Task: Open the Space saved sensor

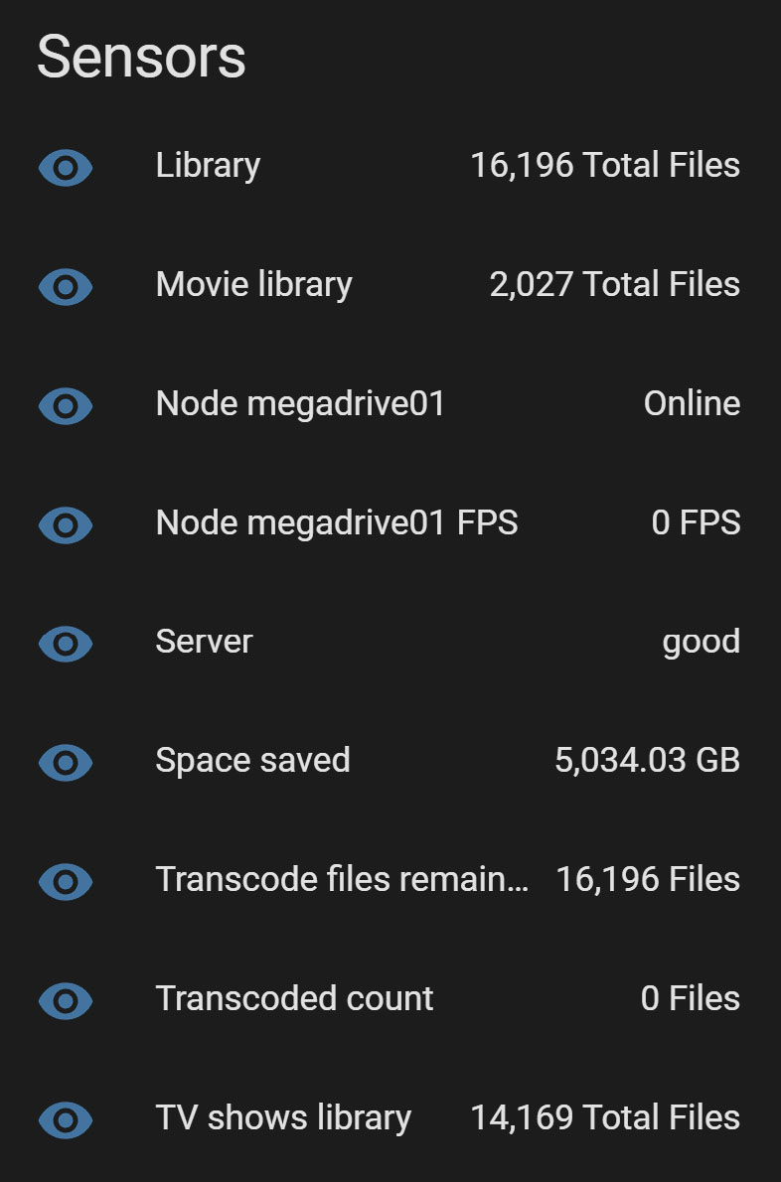Action: coord(252,761)
